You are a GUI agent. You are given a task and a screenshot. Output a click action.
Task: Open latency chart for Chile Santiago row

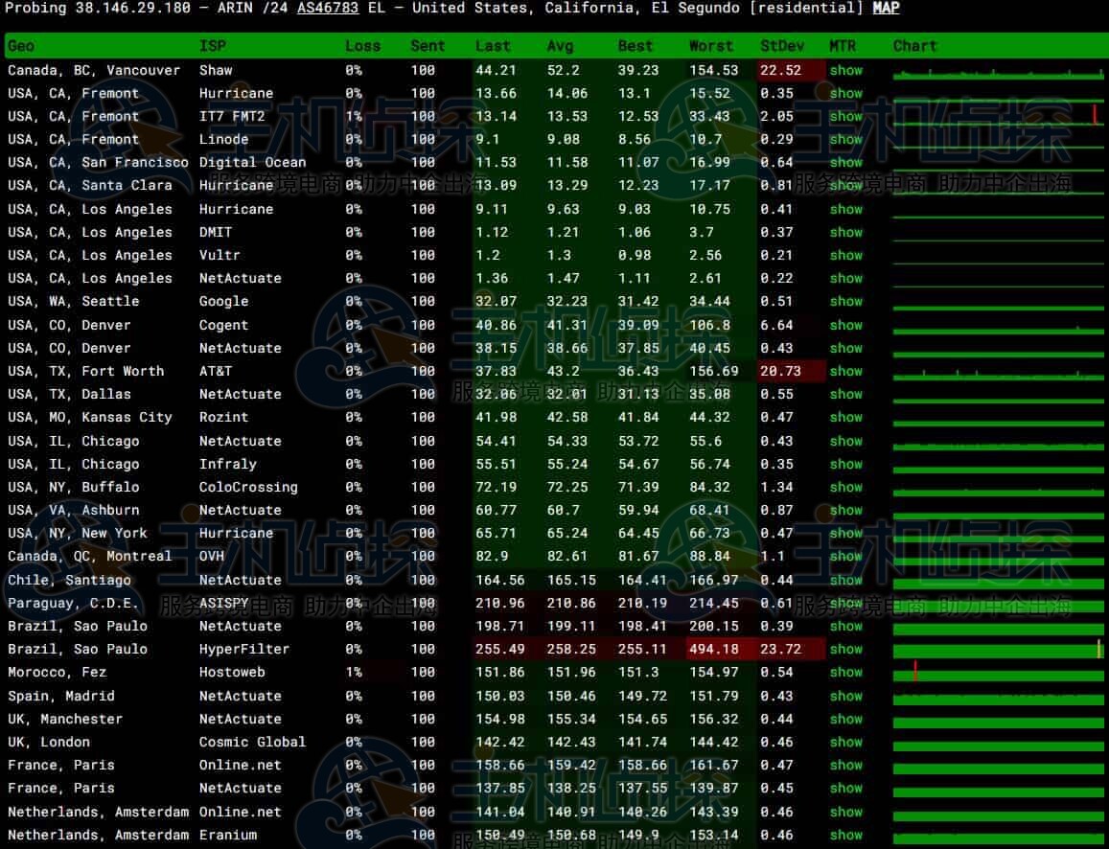click(997, 581)
